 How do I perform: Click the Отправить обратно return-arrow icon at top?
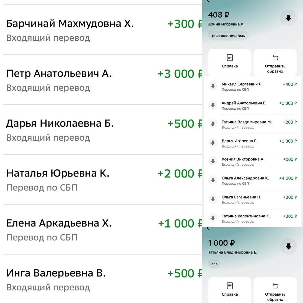pos(275,58)
